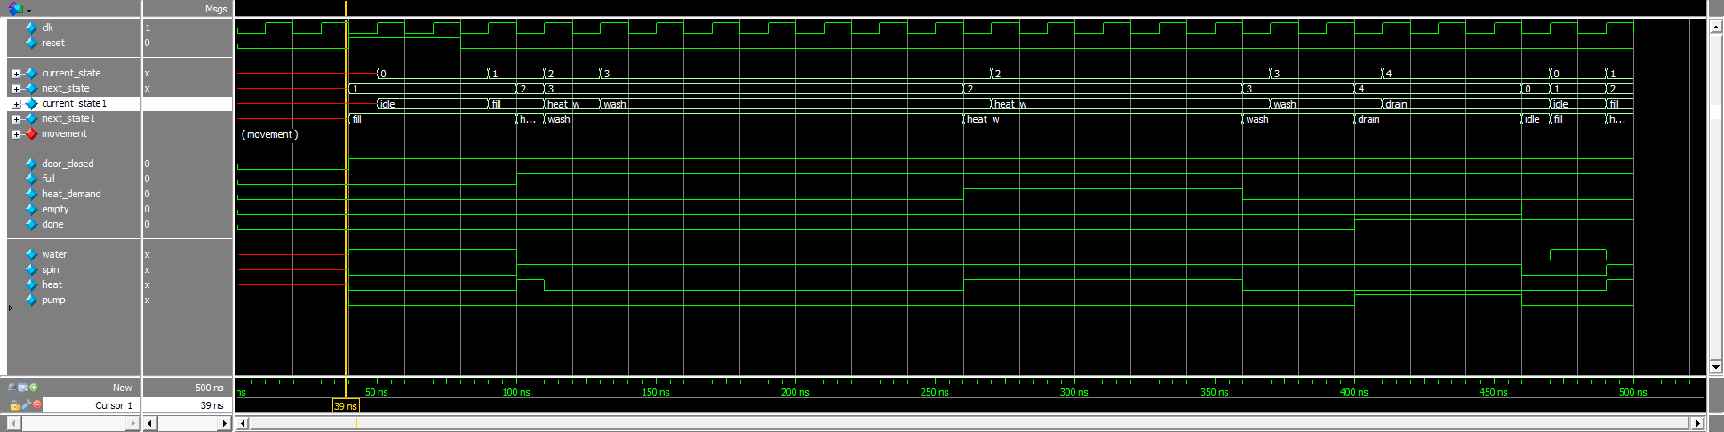Select the next_state signal name
This screenshot has height=432, width=1724.
(x=65, y=88)
